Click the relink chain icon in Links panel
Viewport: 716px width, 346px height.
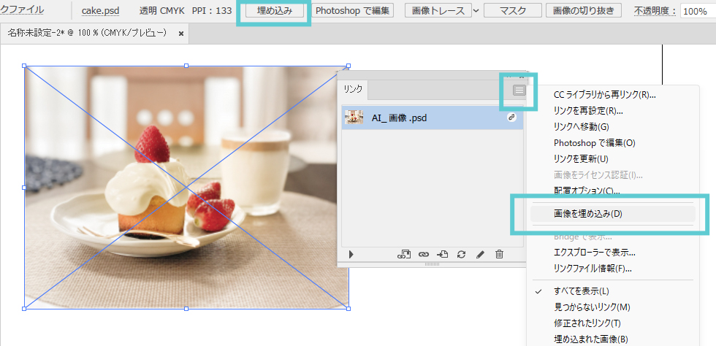click(423, 254)
